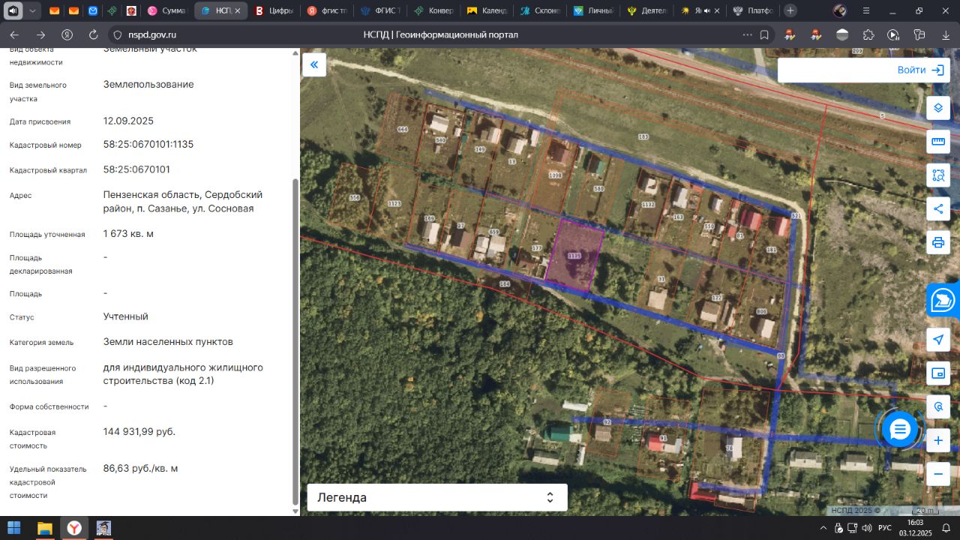Image resolution: width=960 pixels, height=540 pixels.
Task: Open the map layers tool
Action: tap(938, 108)
